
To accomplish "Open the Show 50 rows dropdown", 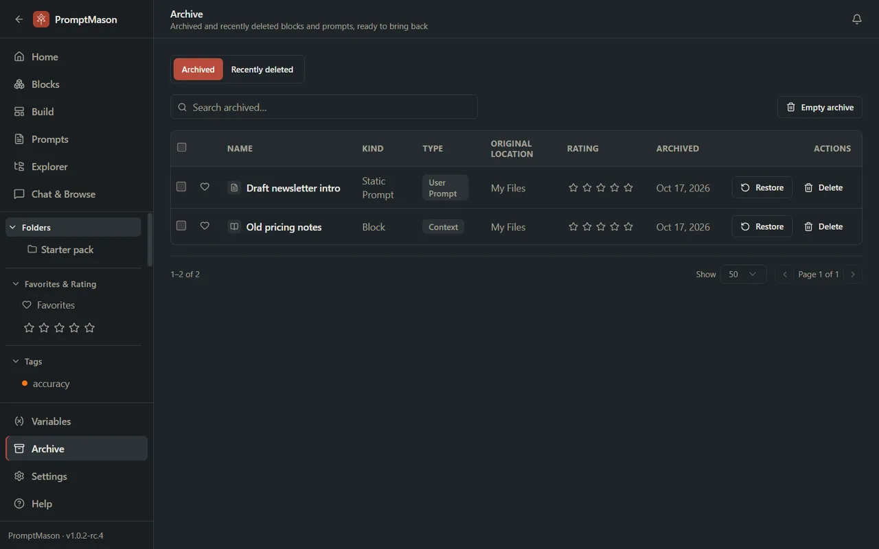I will tap(743, 274).
